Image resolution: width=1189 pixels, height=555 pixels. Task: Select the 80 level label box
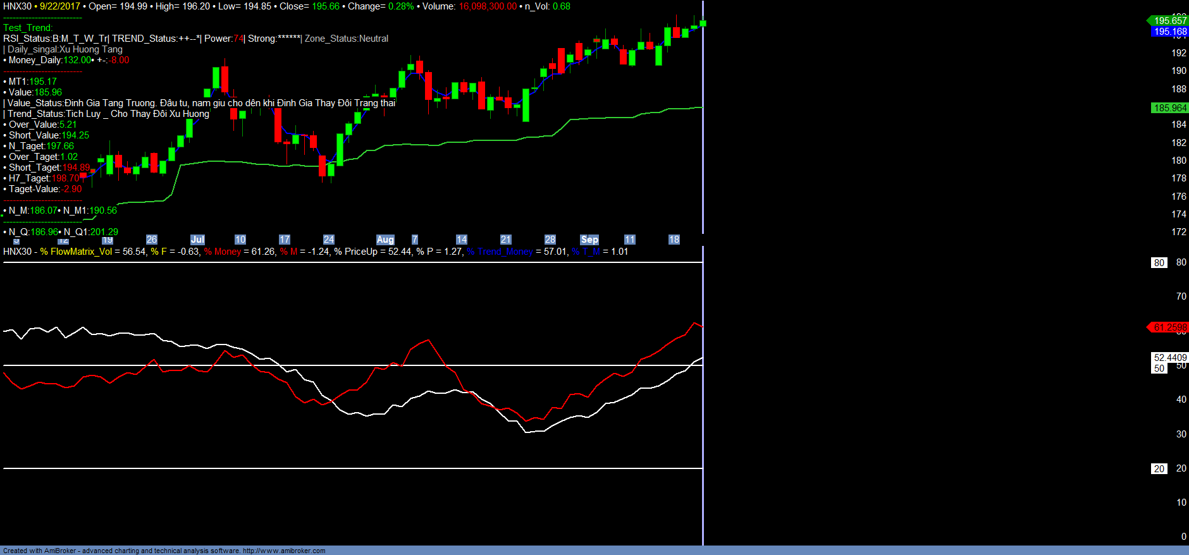[x=1159, y=263]
